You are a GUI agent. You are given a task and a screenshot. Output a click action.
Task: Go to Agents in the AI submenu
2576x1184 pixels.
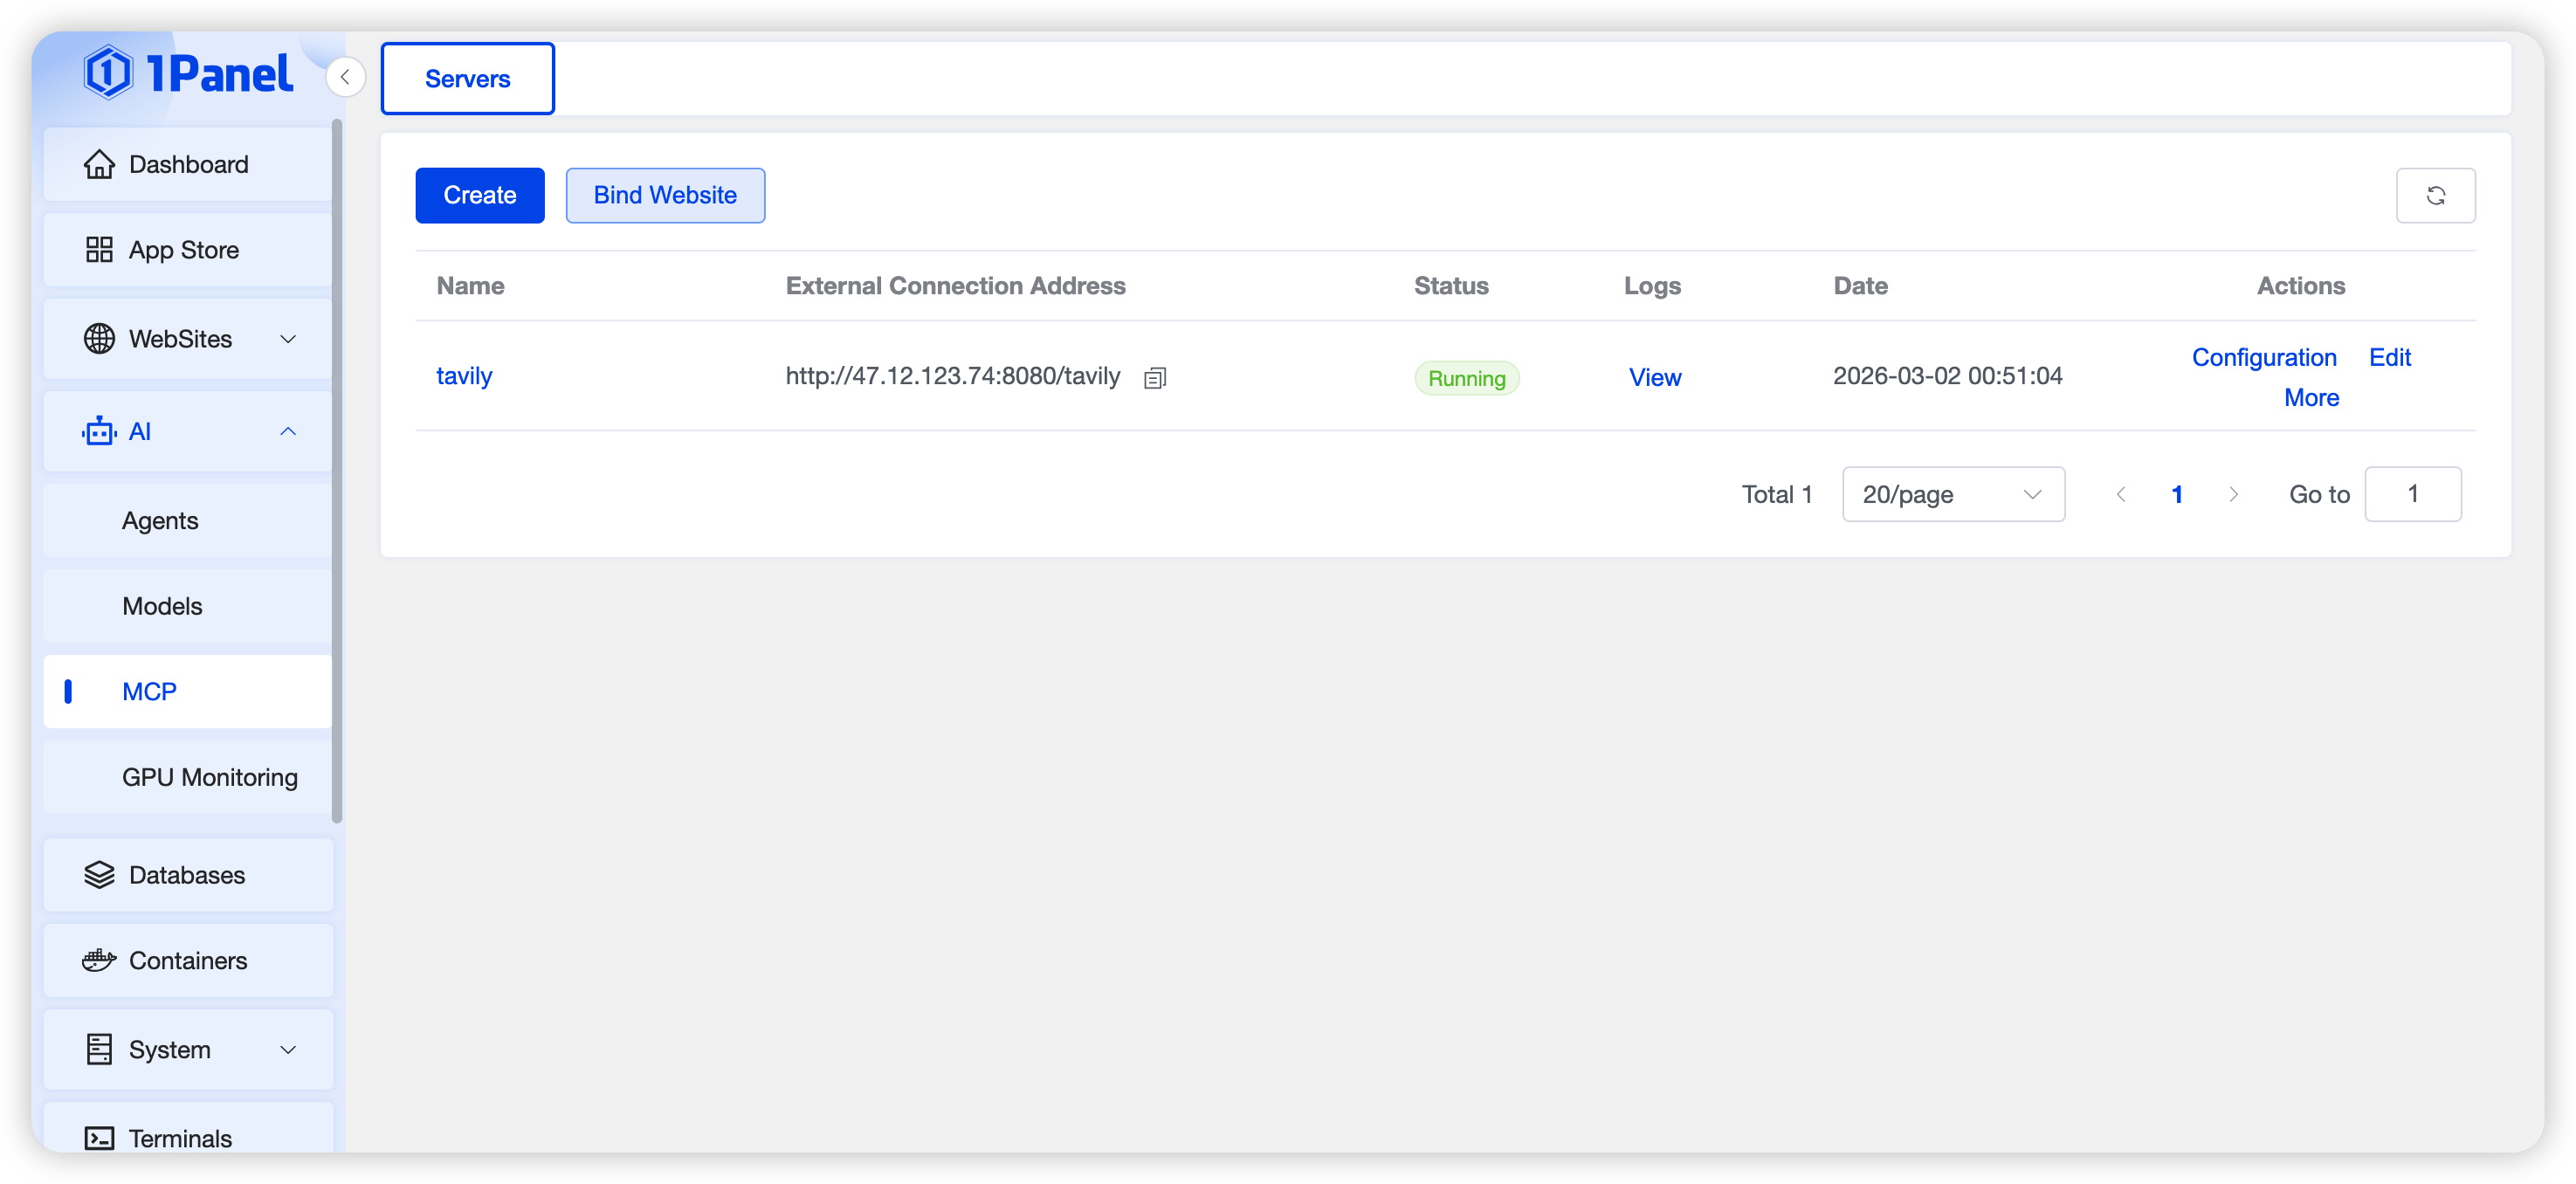pyautogui.click(x=160, y=521)
